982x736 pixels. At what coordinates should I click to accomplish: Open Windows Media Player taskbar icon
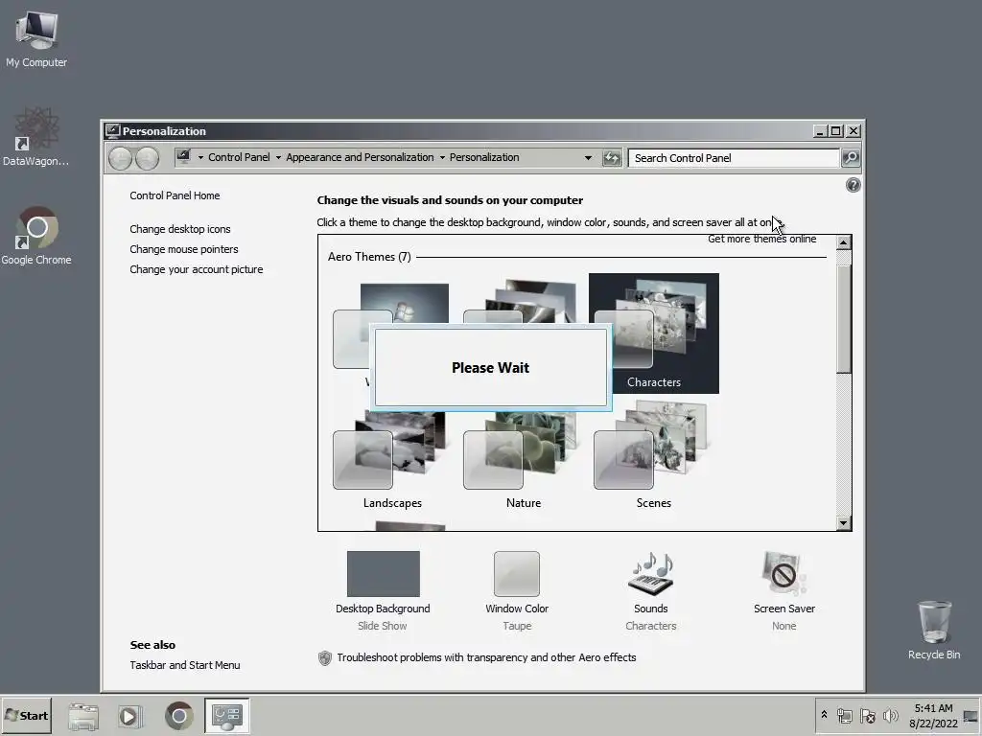point(129,716)
